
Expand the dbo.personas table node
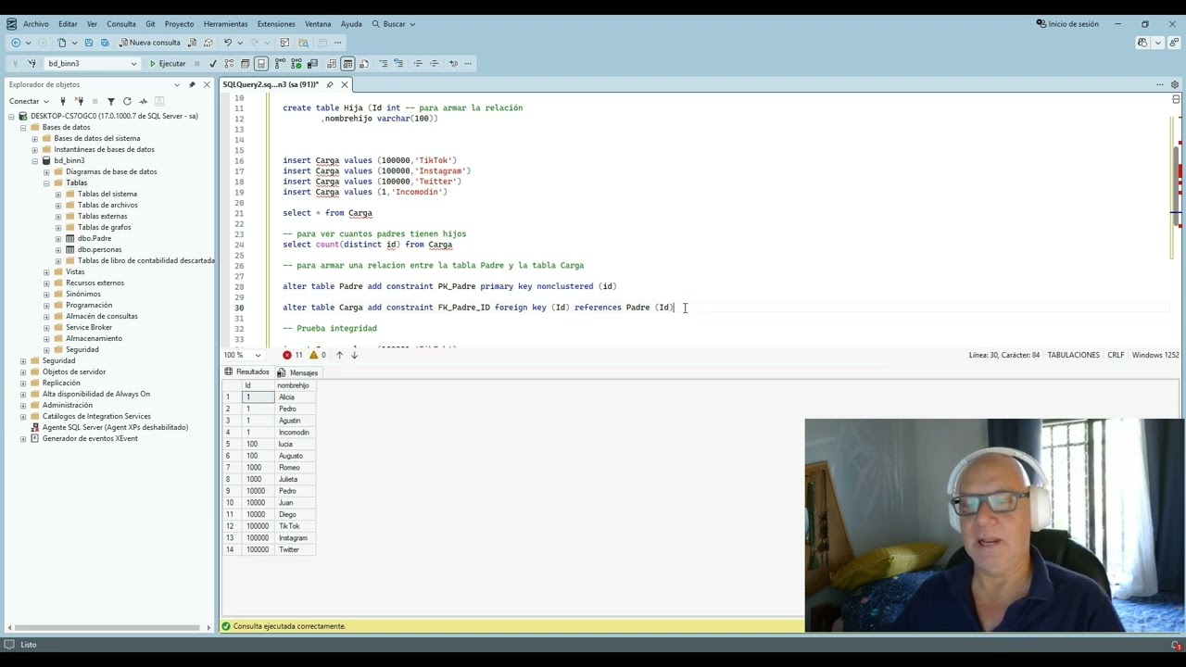click(x=58, y=249)
